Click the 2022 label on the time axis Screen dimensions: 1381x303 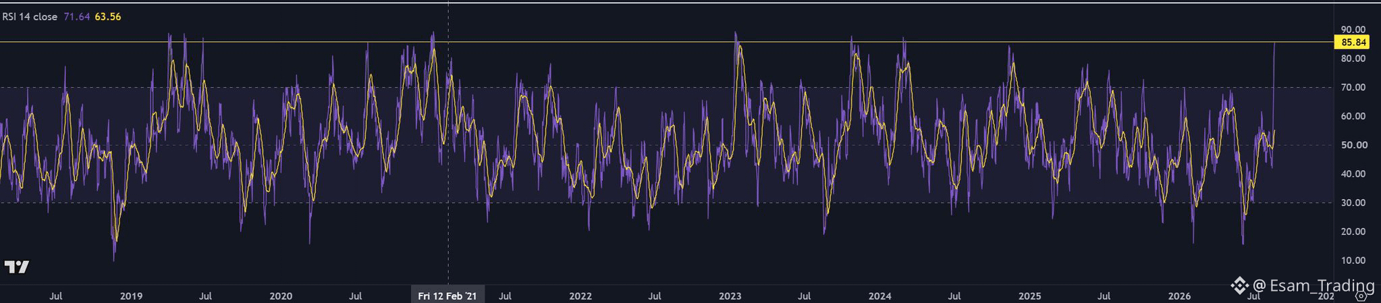point(580,296)
